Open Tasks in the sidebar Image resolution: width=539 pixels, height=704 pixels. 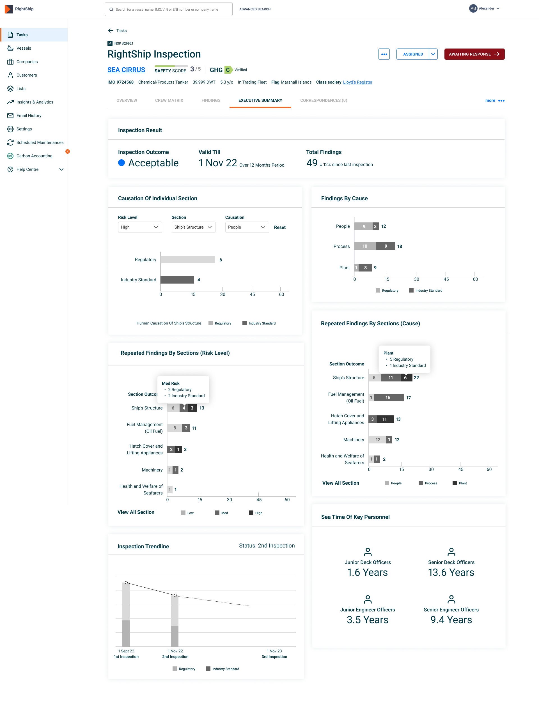(x=34, y=34)
